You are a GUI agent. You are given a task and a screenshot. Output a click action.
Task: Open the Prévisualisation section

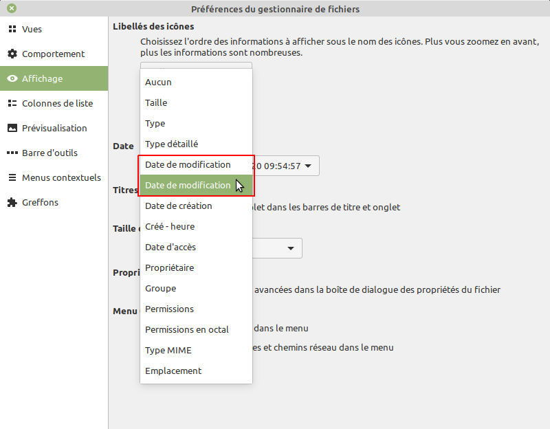click(x=54, y=128)
